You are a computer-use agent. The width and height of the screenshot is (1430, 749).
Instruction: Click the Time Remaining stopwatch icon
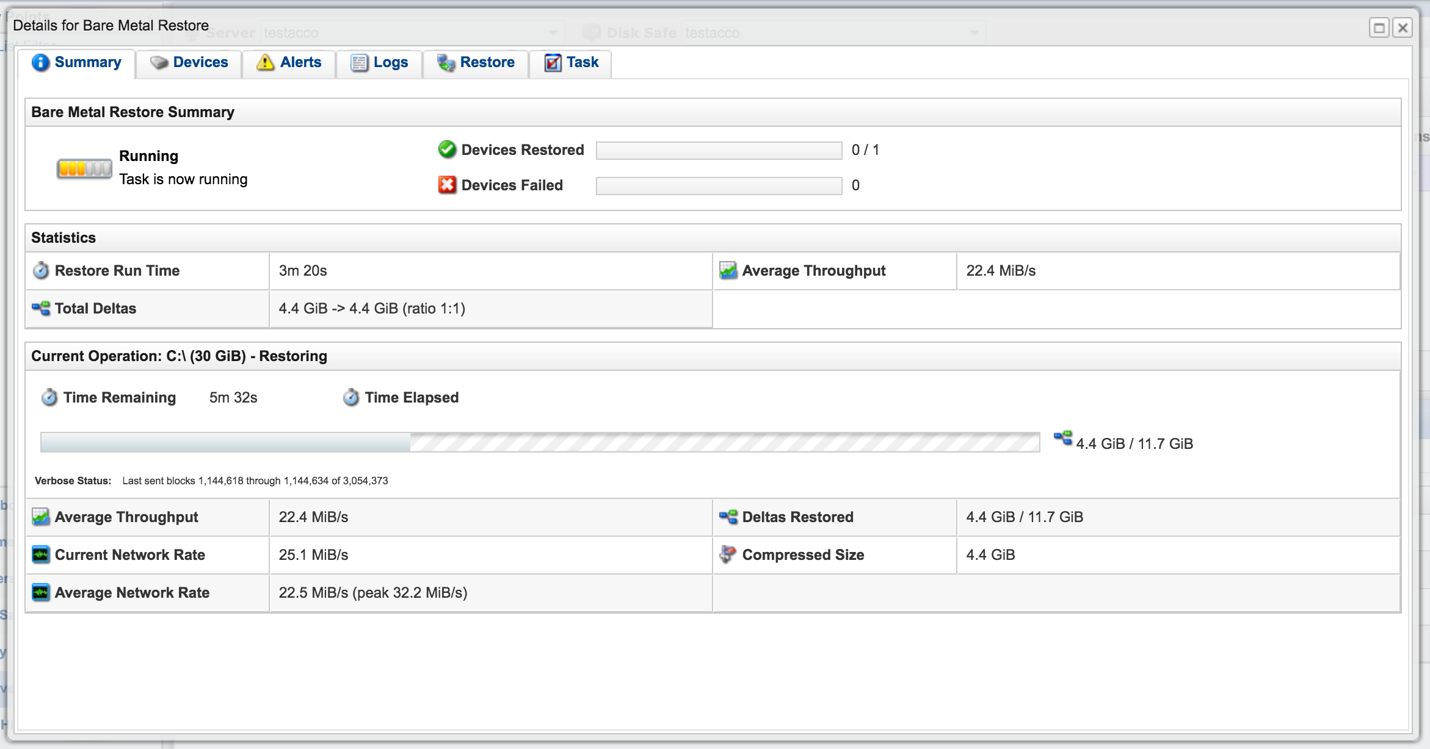point(49,398)
